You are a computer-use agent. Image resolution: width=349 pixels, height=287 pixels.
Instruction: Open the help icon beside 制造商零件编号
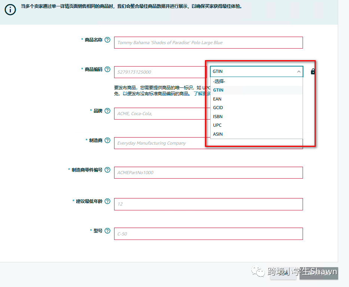[x=108, y=170]
